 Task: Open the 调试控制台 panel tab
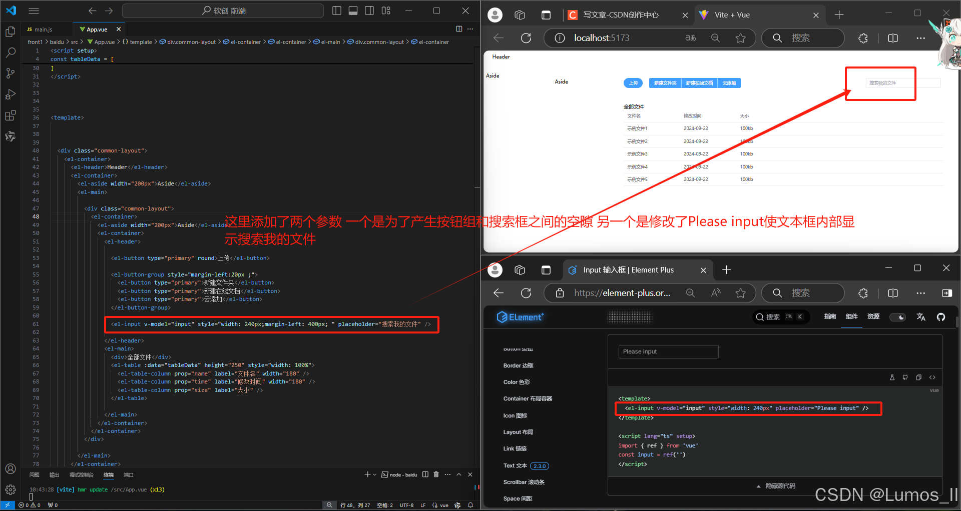point(81,474)
